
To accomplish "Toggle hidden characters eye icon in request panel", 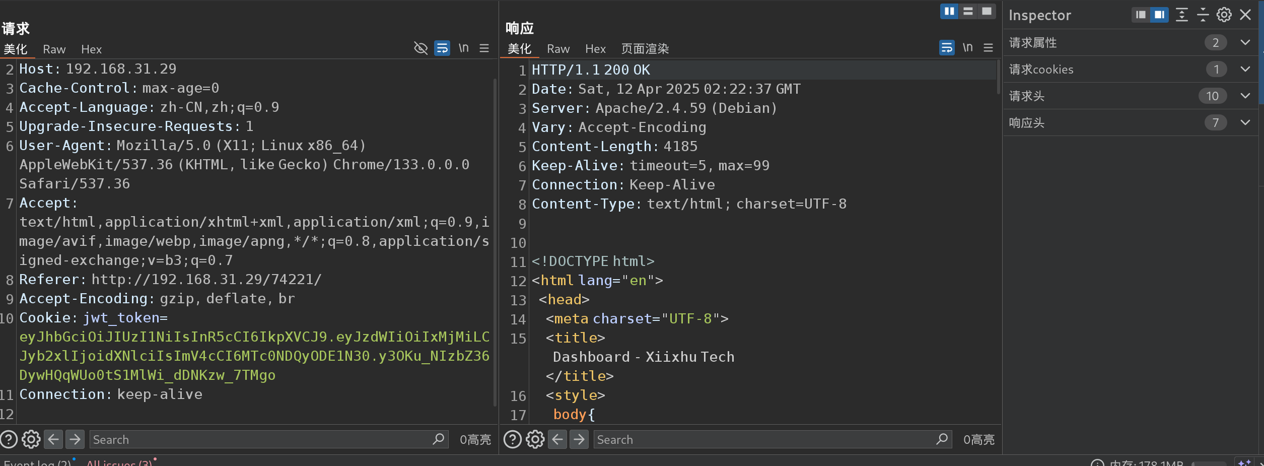I will tap(420, 48).
